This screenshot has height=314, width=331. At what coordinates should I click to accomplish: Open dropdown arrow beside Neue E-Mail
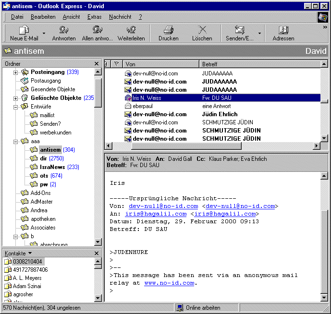pyautogui.click(x=44, y=34)
